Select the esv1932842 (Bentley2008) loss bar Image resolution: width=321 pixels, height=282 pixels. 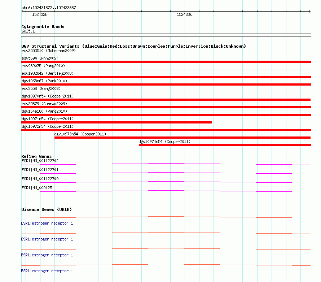point(166,77)
